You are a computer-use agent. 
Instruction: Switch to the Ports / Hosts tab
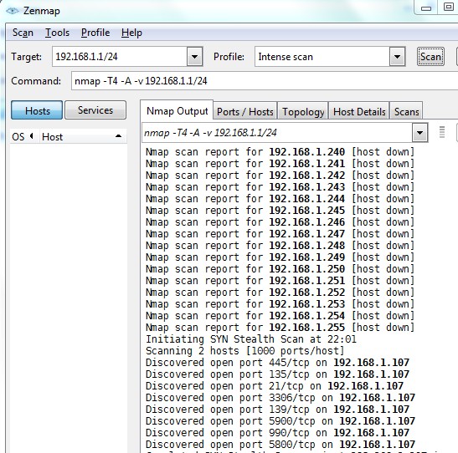(x=245, y=112)
